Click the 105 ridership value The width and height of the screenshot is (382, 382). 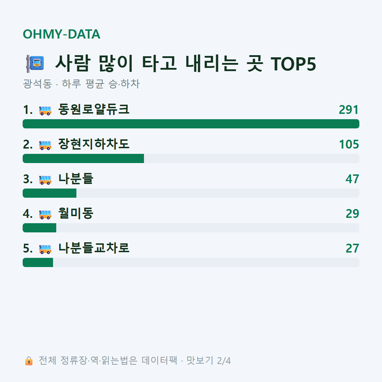349,144
